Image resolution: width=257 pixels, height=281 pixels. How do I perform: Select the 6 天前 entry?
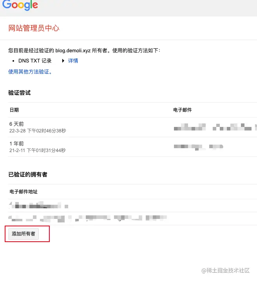pos(16,124)
